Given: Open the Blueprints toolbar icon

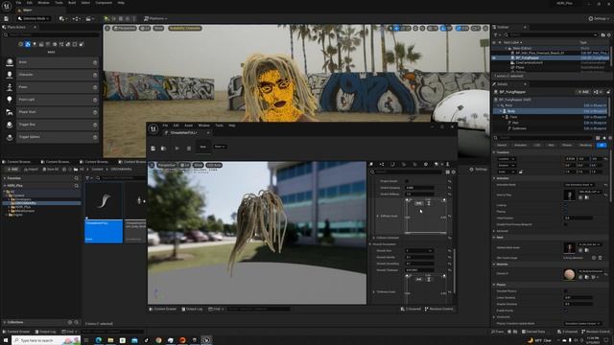Looking at the screenshot, I should point(76,18).
